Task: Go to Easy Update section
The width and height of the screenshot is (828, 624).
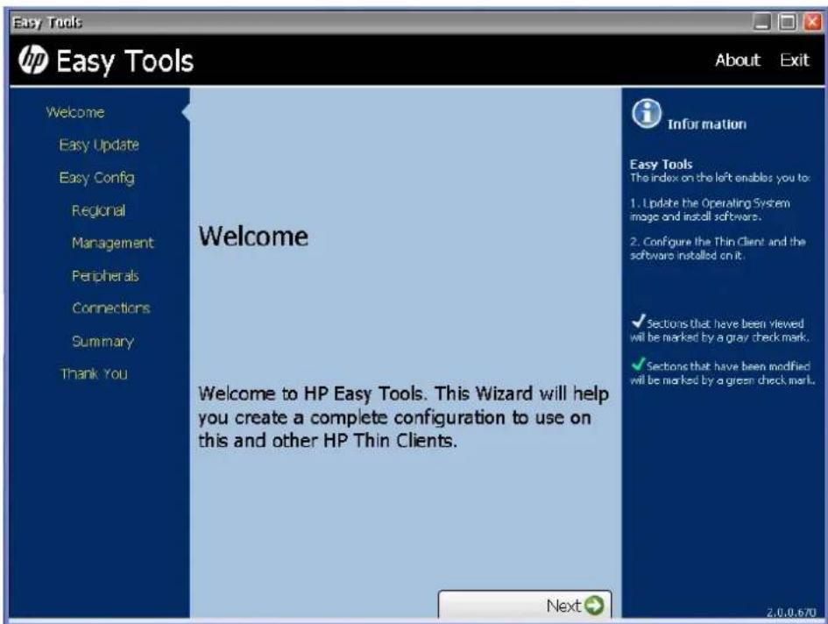Action: [x=99, y=145]
